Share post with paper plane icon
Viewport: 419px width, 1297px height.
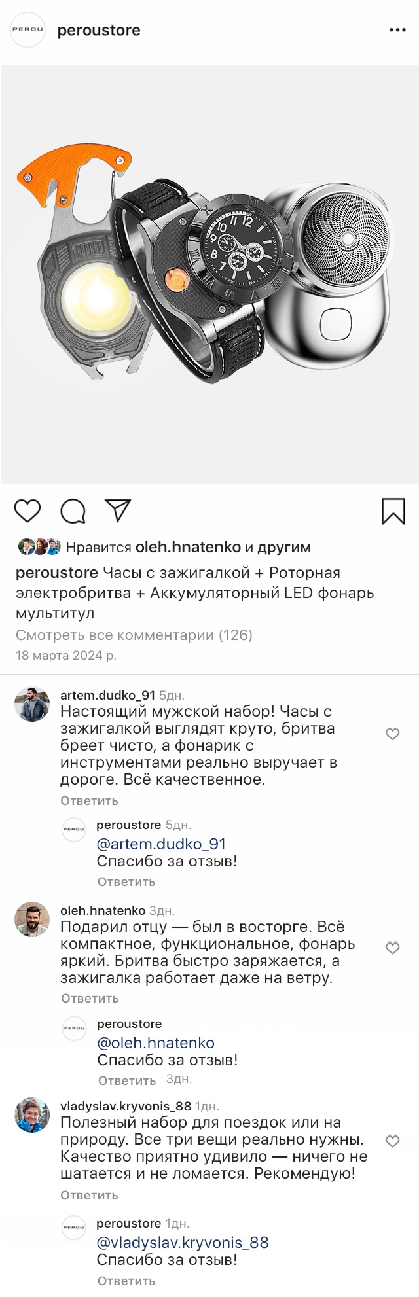point(118,510)
